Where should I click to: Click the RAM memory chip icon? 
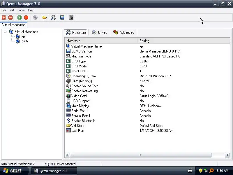click(68, 81)
